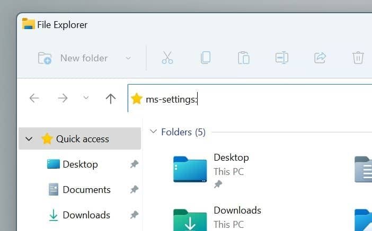This screenshot has width=372, height=231.
Task: Click the address bar containing ms-settings:
Action: tap(250, 98)
